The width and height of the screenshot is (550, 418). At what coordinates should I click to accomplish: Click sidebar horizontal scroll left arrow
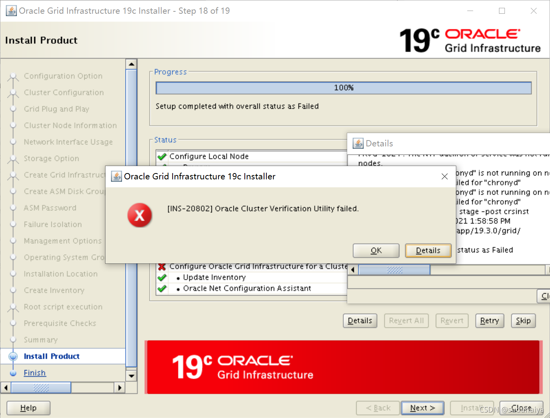5,388
